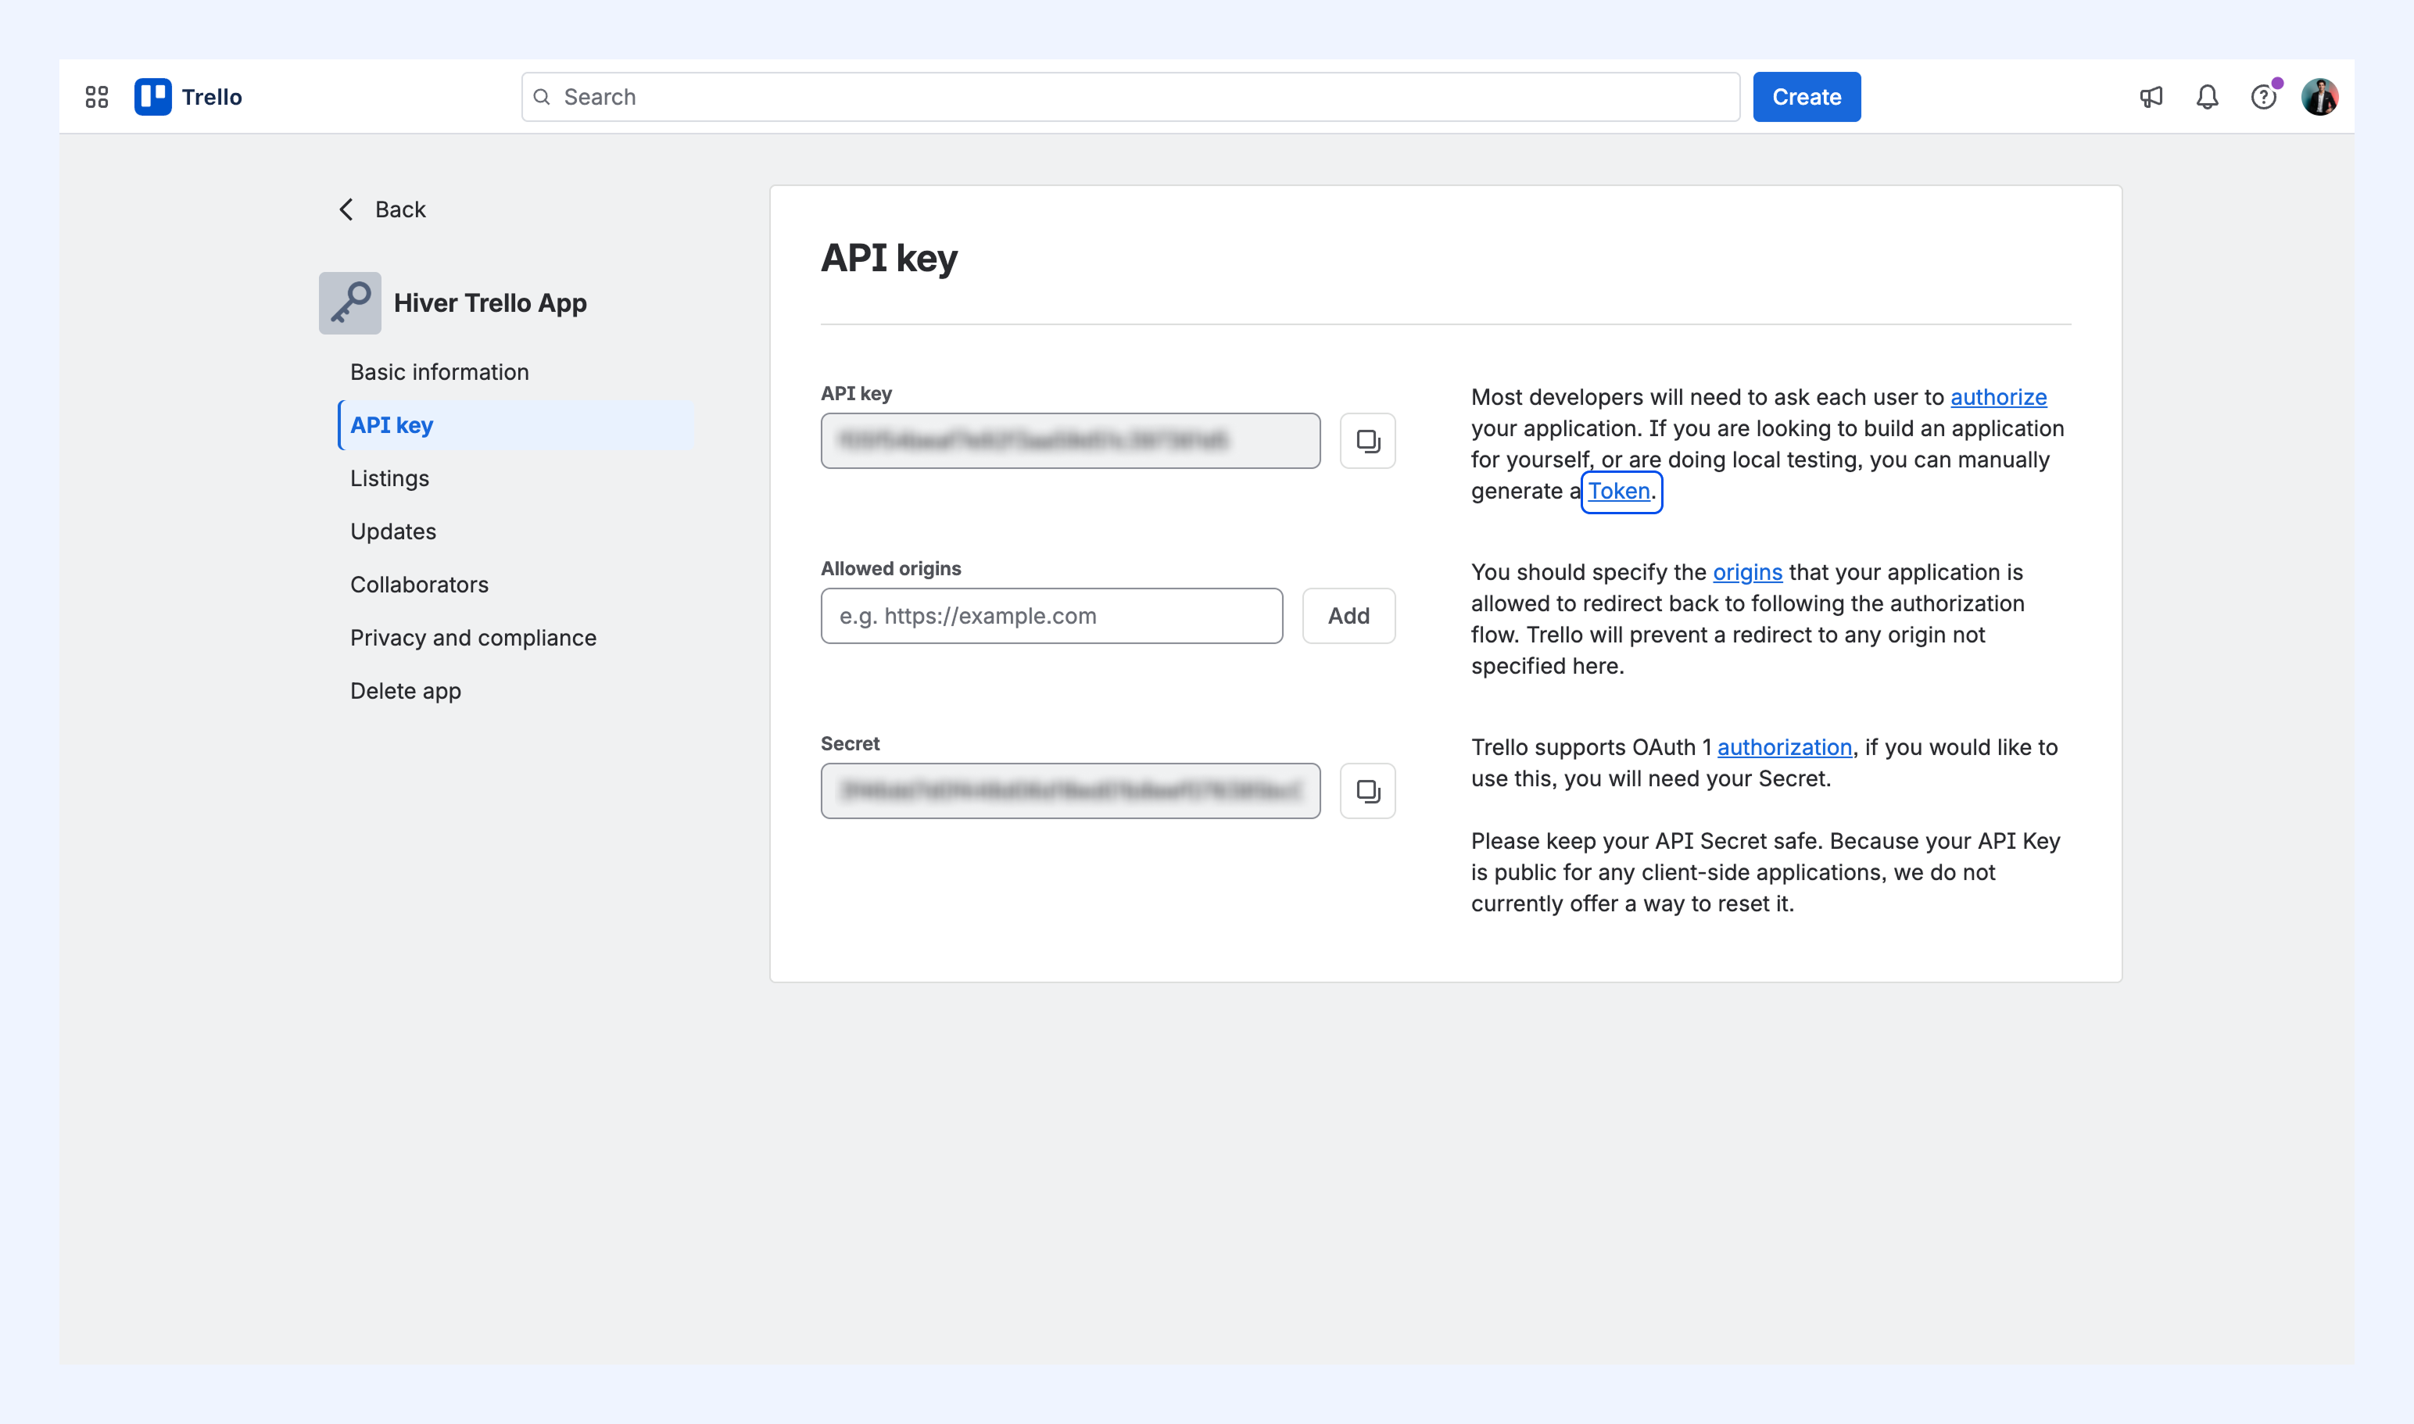Open Privacy and compliance section
The image size is (2414, 1424).
[473, 638]
